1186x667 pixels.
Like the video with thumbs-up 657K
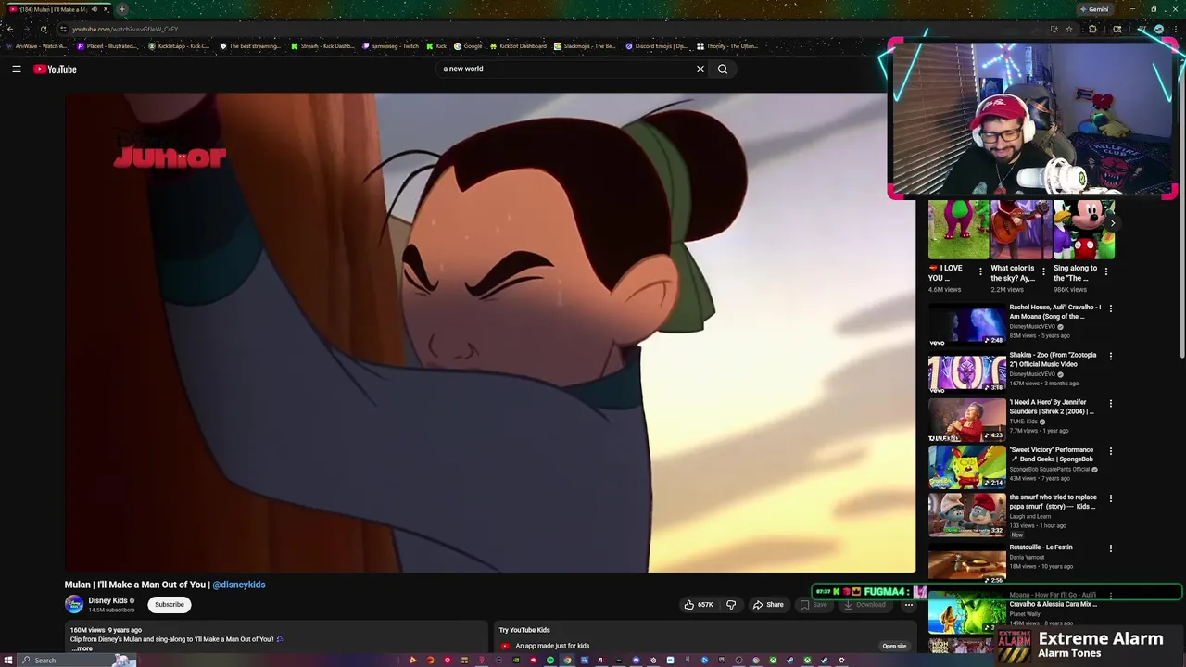698,605
